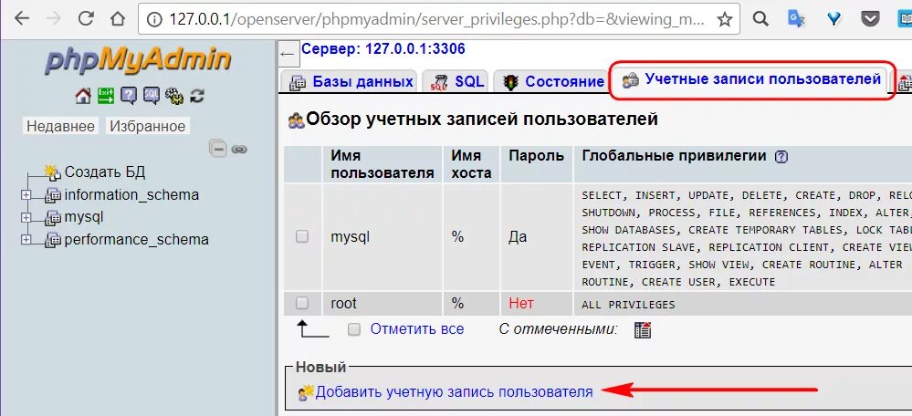Click the site information icon in address bar
This screenshot has height=416, width=912.
[154, 19]
